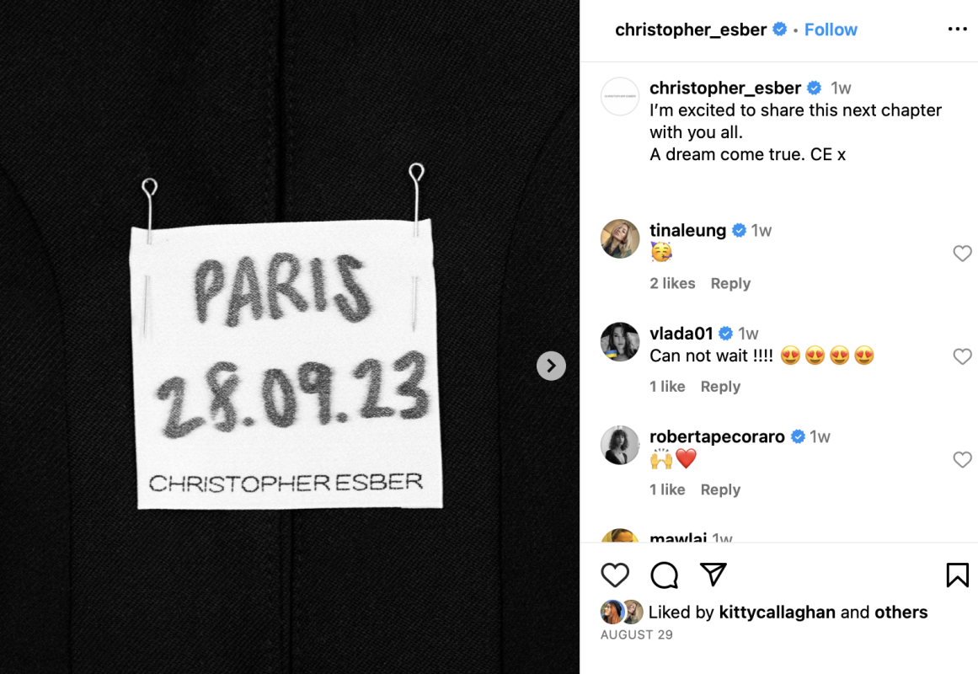Image resolution: width=978 pixels, height=674 pixels.
Task: Open vlada01's profile avatar
Action: coord(620,341)
